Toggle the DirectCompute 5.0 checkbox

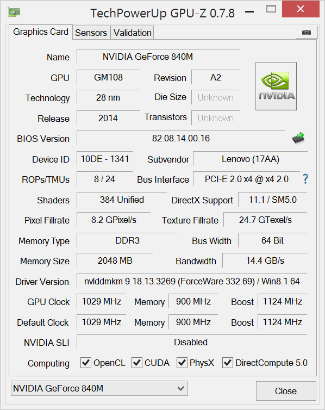228,363
